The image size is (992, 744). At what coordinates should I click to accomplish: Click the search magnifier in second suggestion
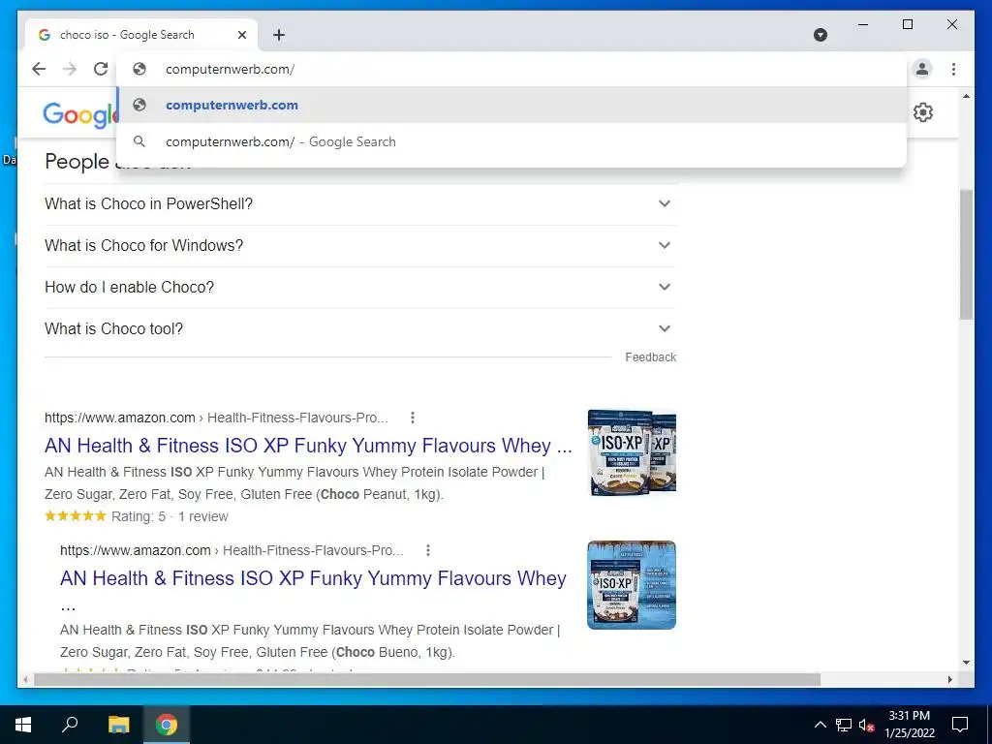point(139,141)
